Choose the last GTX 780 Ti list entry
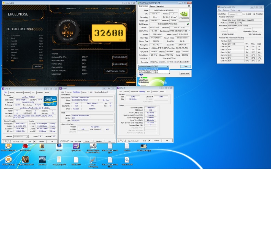This screenshot has height=247, width=271. (154, 73)
